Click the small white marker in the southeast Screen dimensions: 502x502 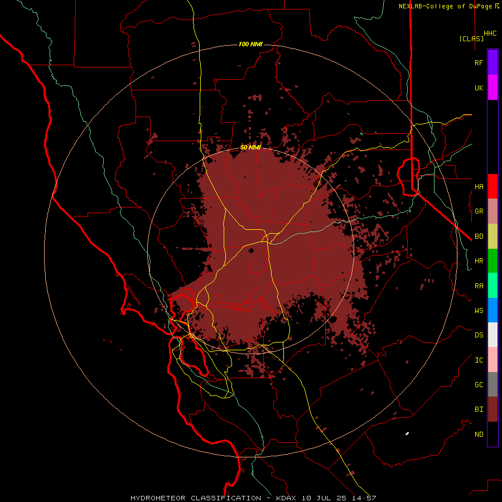coord(407,433)
